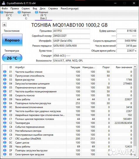Image resolution: width=139 pixels, height=159 pixels.
Task: Open the Файл menu
Action: (5, 9)
